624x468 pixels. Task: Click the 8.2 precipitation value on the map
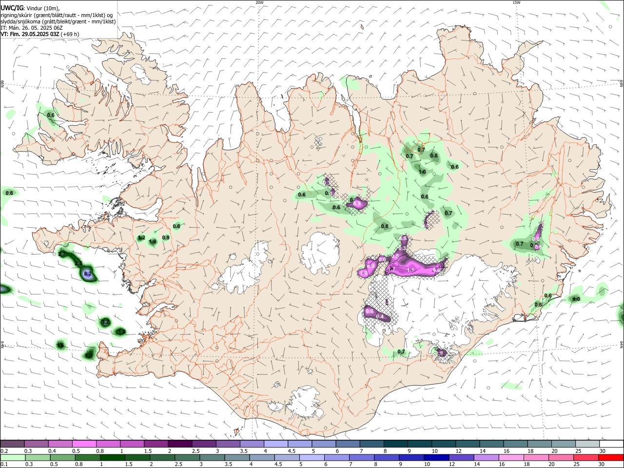click(88, 274)
